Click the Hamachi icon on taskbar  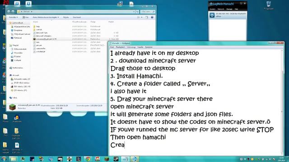click(x=135, y=159)
